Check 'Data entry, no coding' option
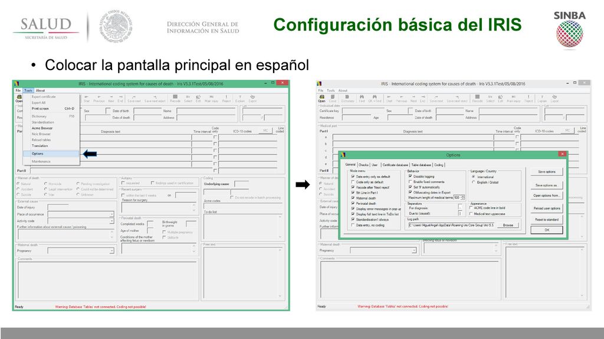The image size is (604, 339). (x=353, y=225)
